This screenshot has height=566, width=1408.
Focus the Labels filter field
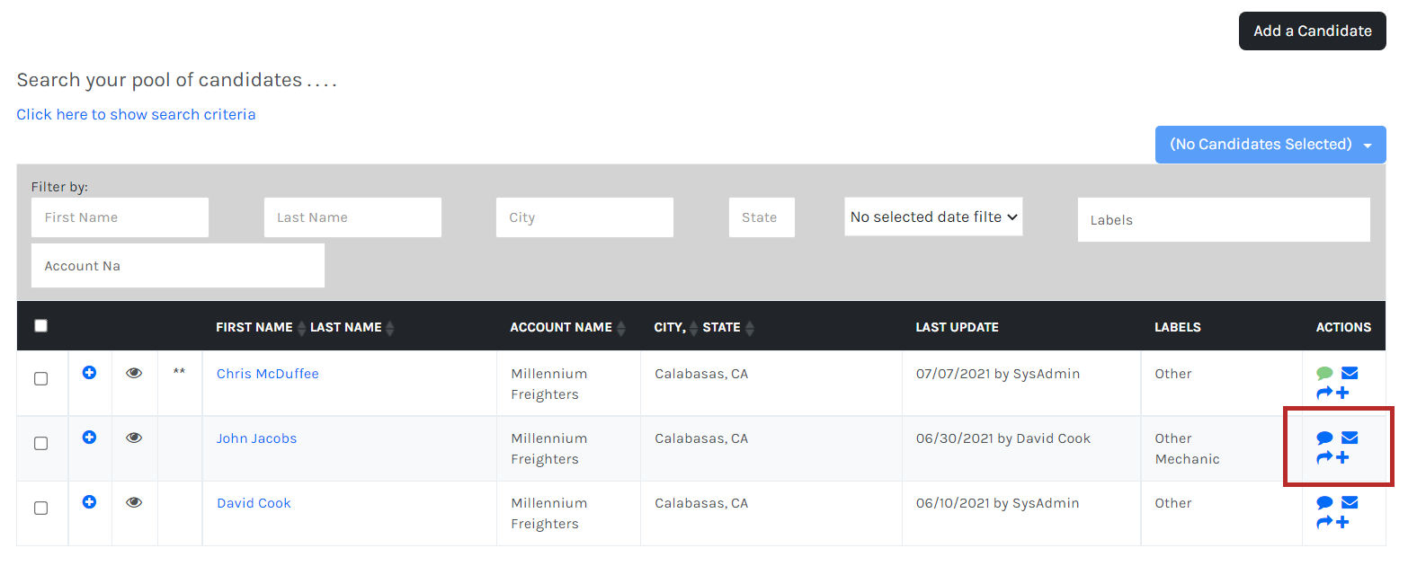coord(1224,220)
